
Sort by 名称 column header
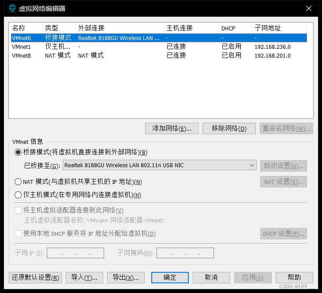pyautogui.click(x=26, y=28)
